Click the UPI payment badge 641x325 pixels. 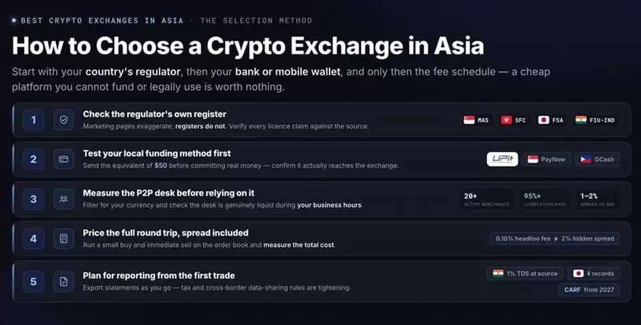click(502, 159)
